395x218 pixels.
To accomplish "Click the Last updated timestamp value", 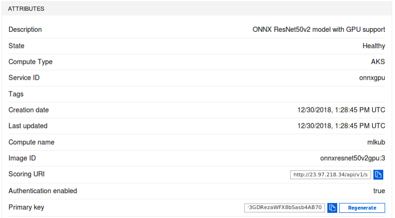I will pyautogui.click(x=341, y=126).
